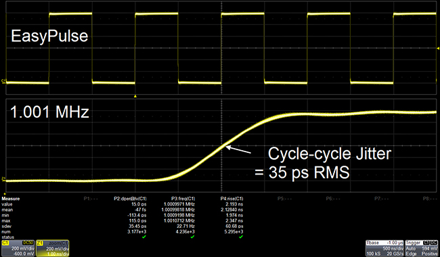Click the Z1 zoom trace level indicator
Viewport: 440px width, 257px height.
(3, 179)
